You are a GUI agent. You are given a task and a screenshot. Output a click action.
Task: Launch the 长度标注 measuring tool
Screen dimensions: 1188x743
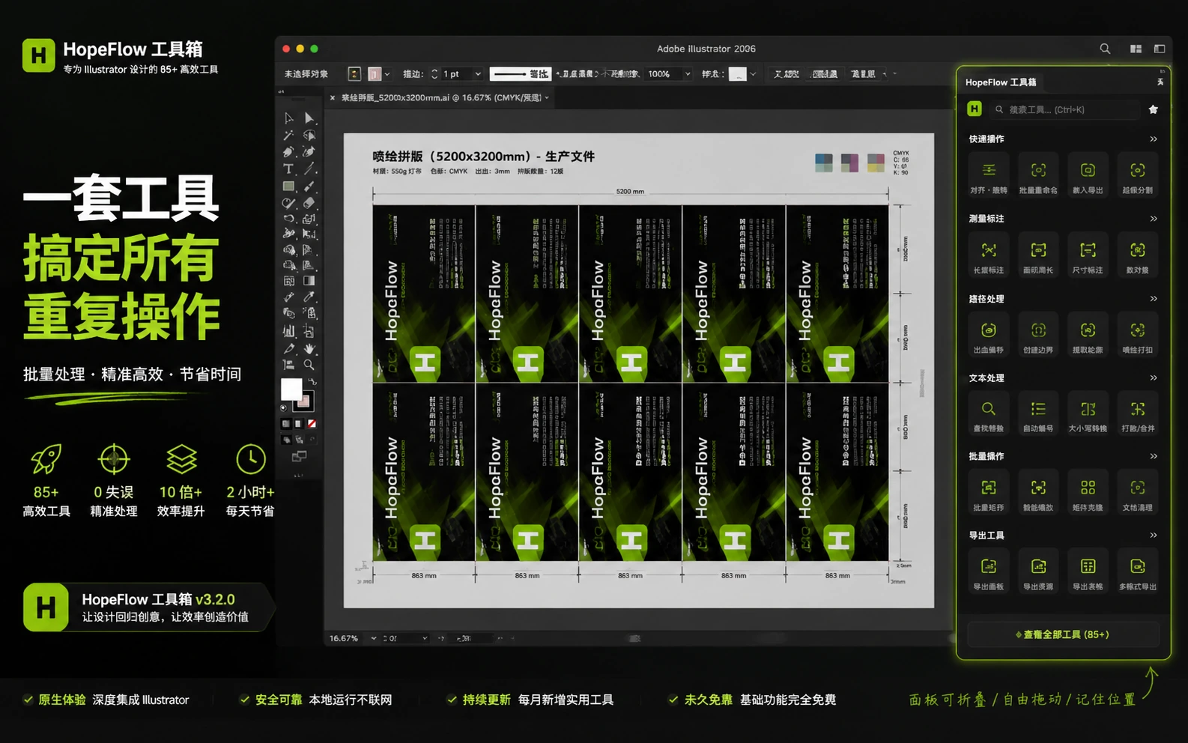coord(989,256)
